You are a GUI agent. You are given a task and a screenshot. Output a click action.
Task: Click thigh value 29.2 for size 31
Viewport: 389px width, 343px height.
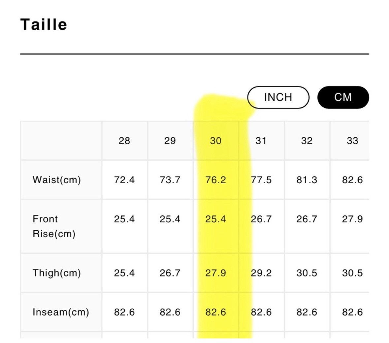[261, 273]
